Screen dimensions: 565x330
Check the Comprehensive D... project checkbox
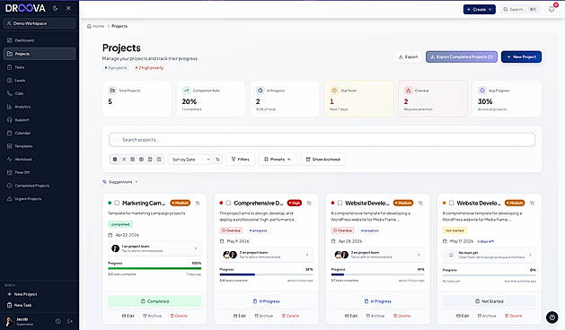pos(228,203)
